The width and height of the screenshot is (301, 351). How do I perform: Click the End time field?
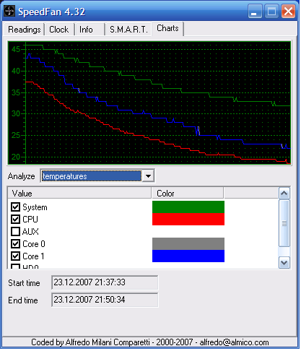tap(105, 300)
